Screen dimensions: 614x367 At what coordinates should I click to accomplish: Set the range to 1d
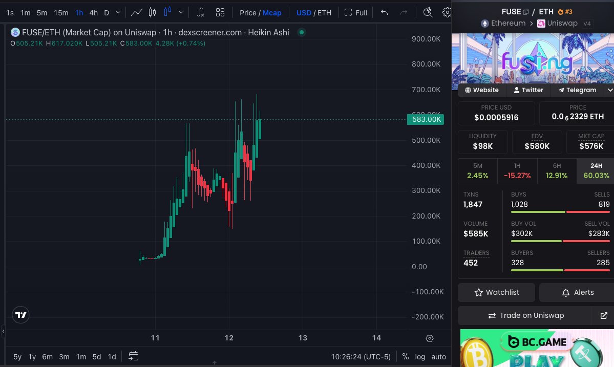(x=112, y=357)
